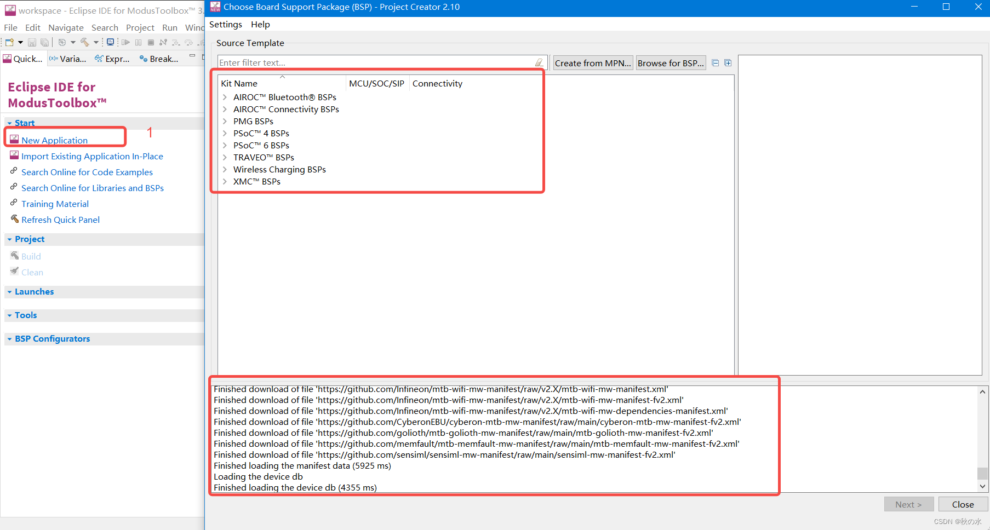990x530 pixels.
Task: Expand AIROC Bluetooth BSPs node
Action: [225, 97]
